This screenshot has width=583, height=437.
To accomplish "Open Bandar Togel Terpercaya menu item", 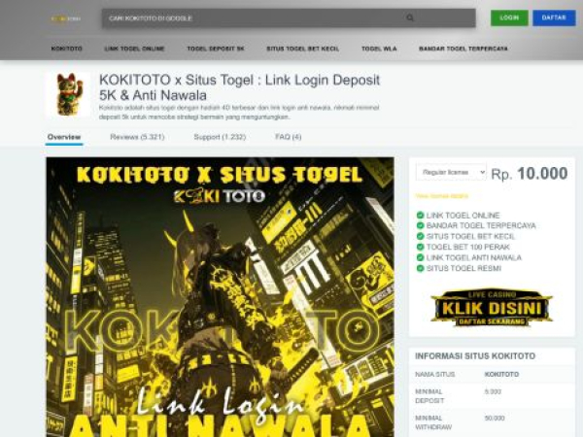I will click(x=463, y=49).
